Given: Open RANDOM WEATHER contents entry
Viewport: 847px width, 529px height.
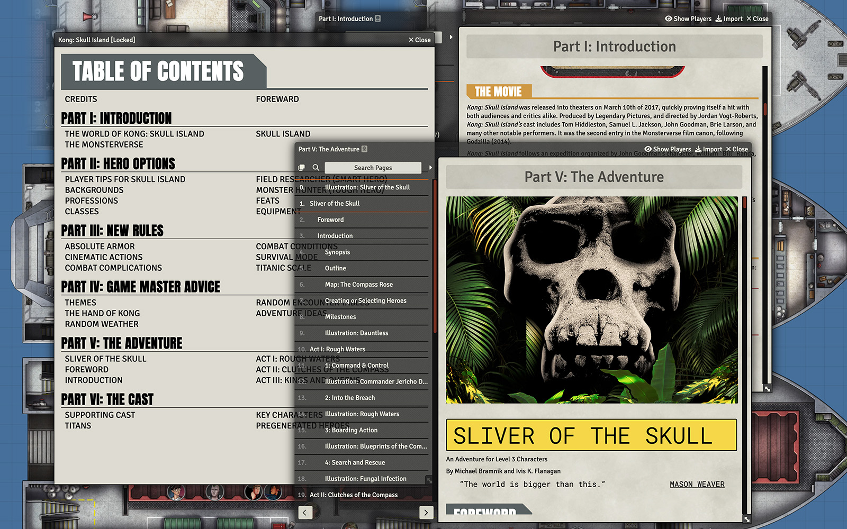Looking at the screenshot, I should point(102,324).
